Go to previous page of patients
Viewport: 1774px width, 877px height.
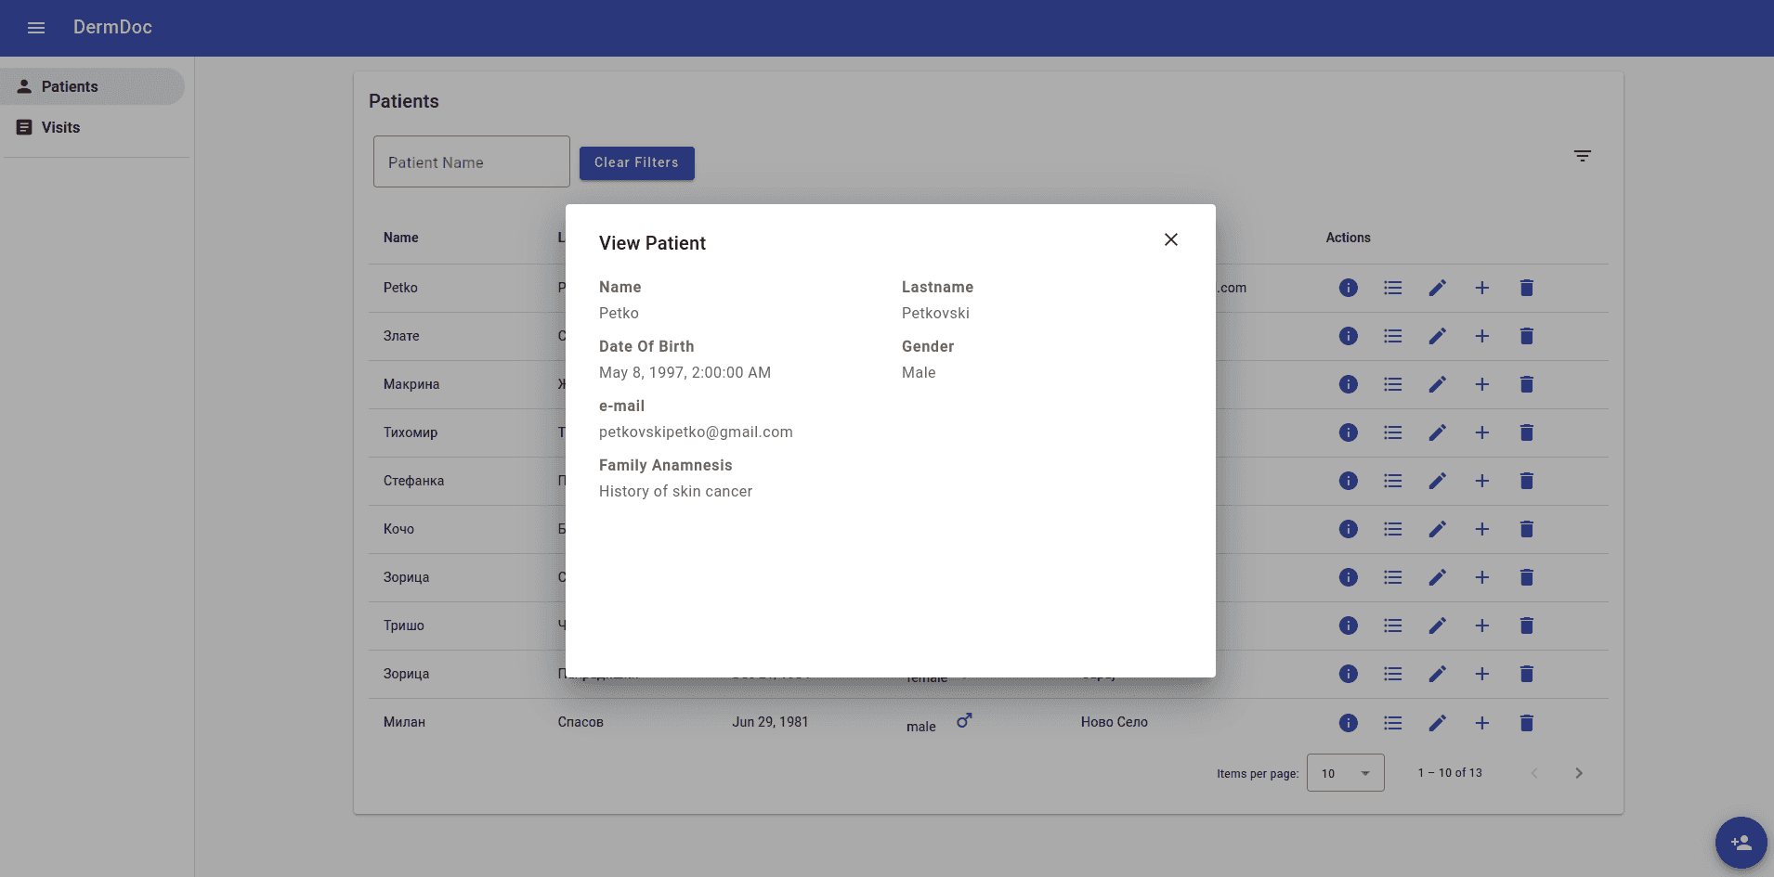(x=1533, y=773)
